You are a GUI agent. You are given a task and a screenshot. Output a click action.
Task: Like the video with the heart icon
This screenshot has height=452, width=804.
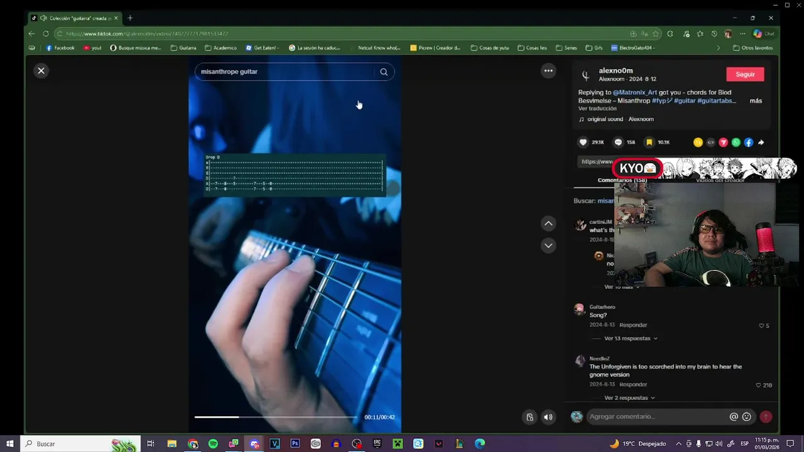tap(583, 143)
